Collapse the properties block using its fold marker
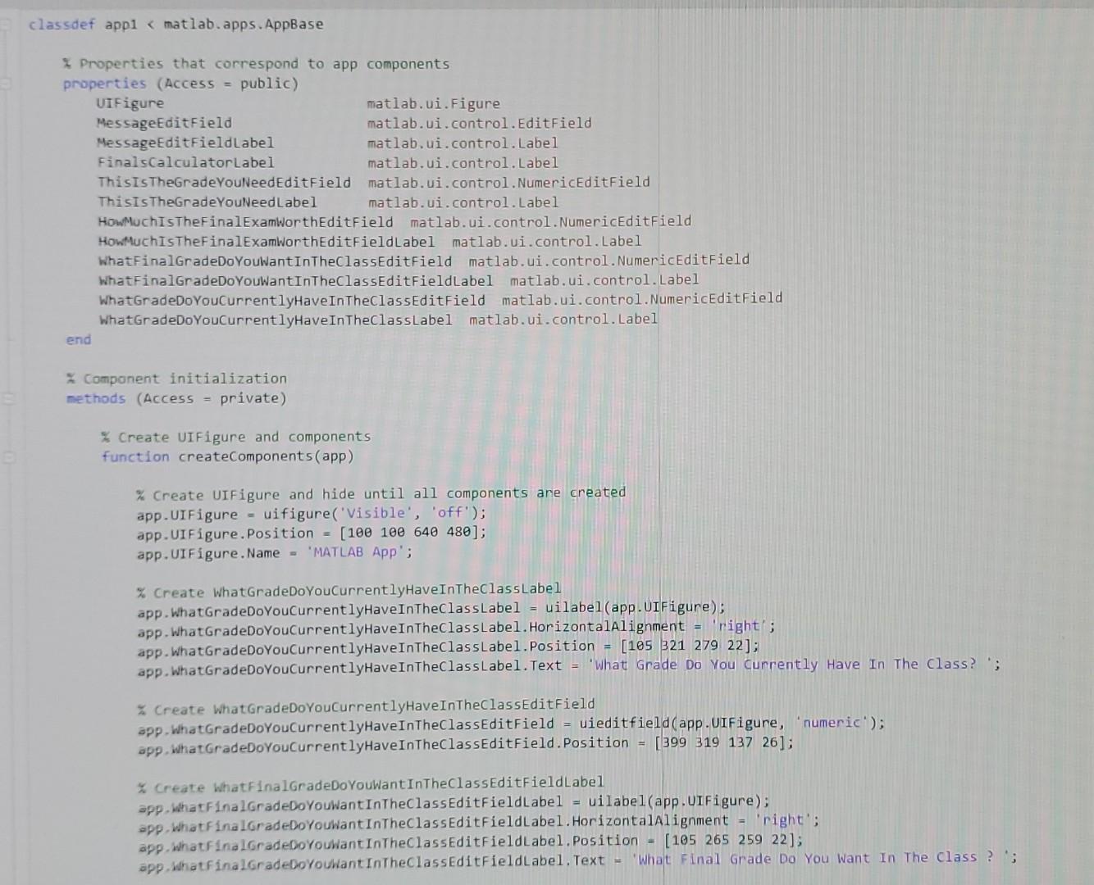The height and width of the screenshot is (885, 1094). click(8, 83)
